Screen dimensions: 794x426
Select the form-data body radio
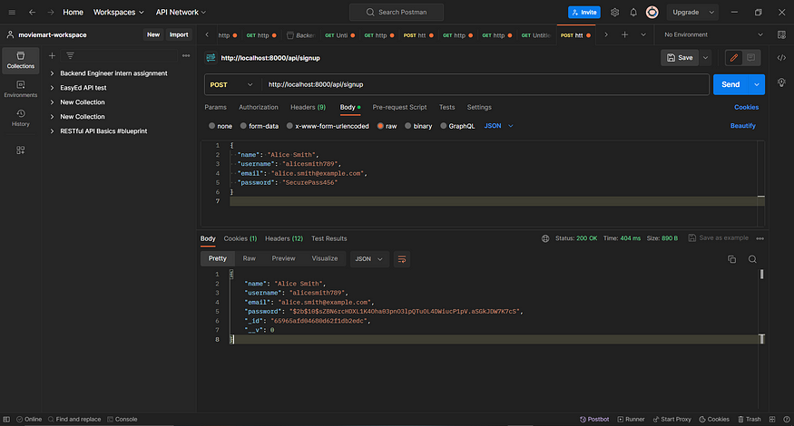(243, 126)
